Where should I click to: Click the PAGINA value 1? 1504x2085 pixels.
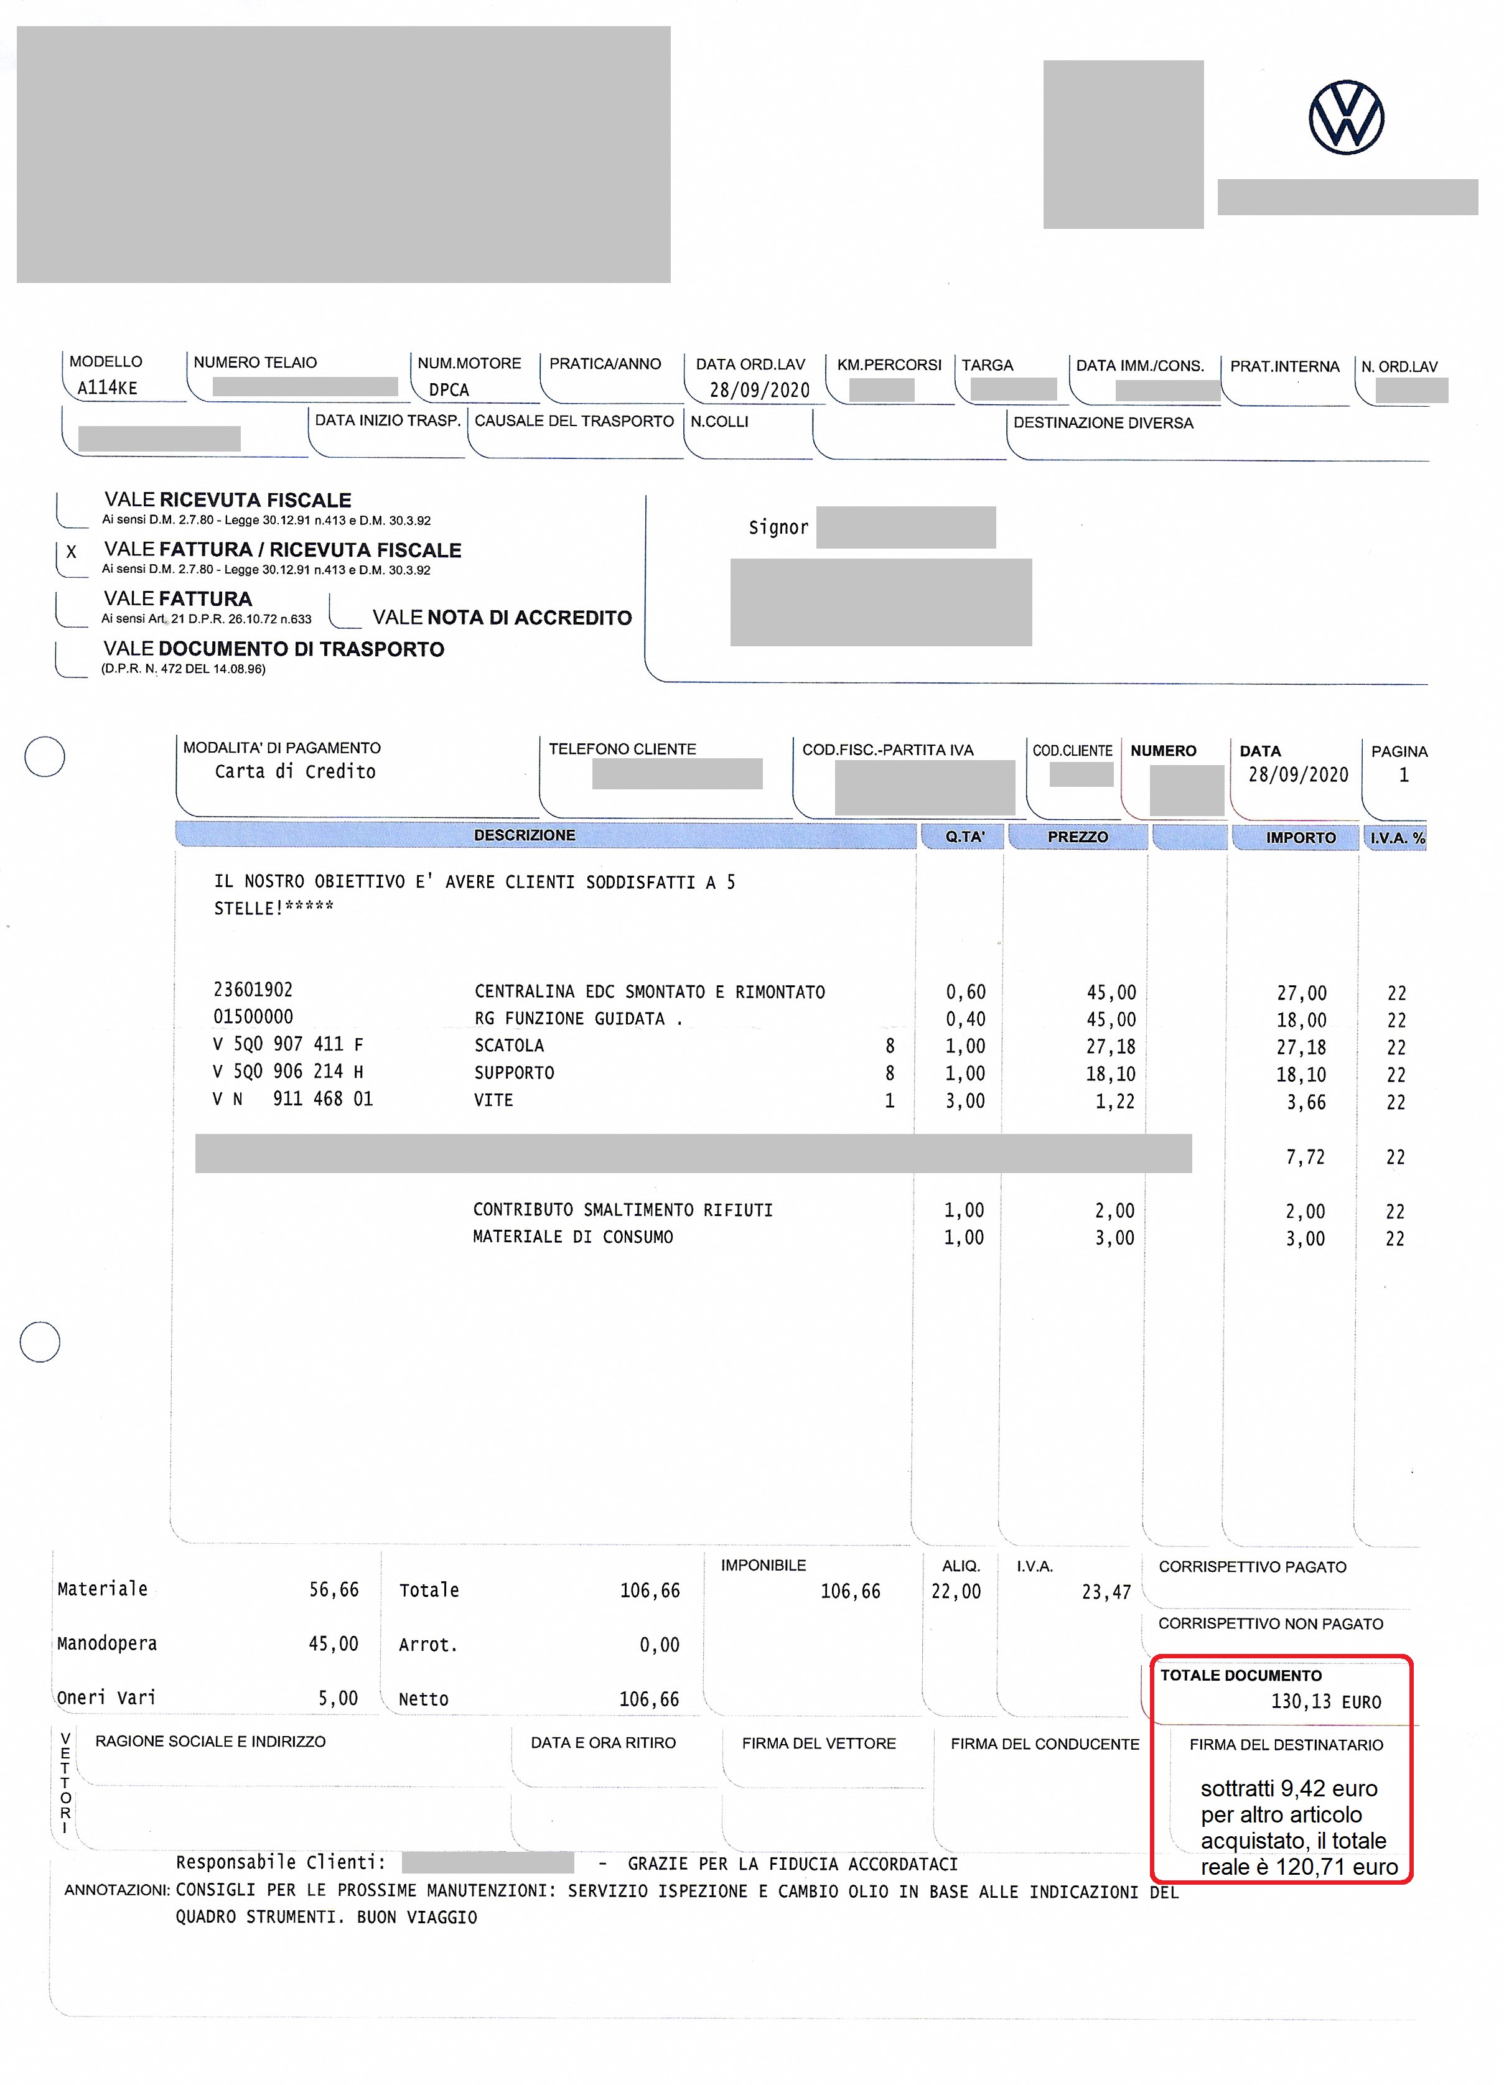click(x=1404, y=775)
